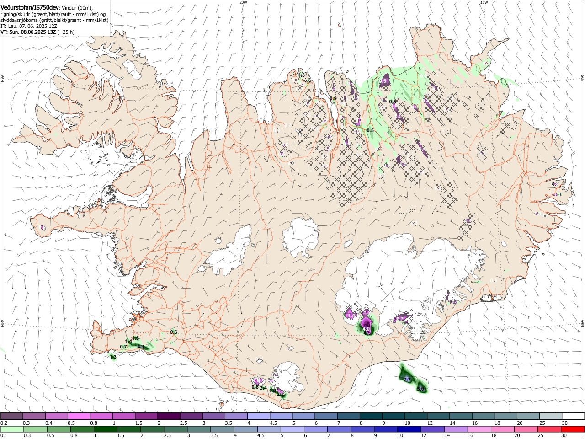
Task: Click the 'rigning/skúrir' legend description line
Action: coord(53,14)
